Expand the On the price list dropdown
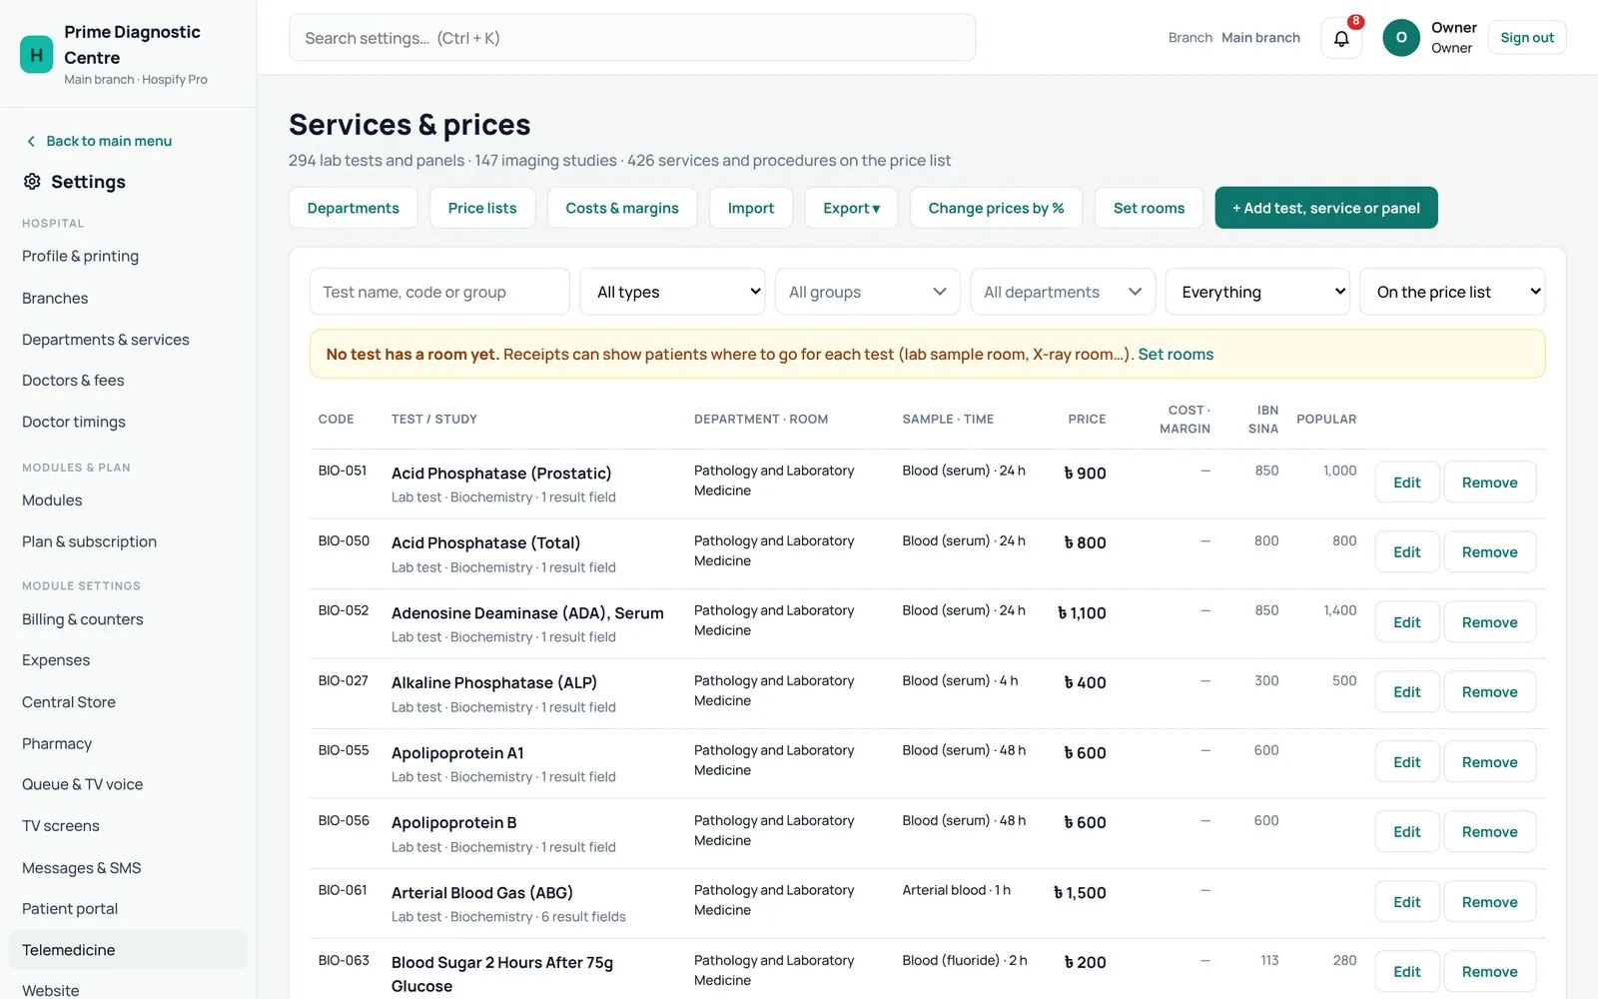Viewport: 1598px width, 999px height. (1452, 292)
